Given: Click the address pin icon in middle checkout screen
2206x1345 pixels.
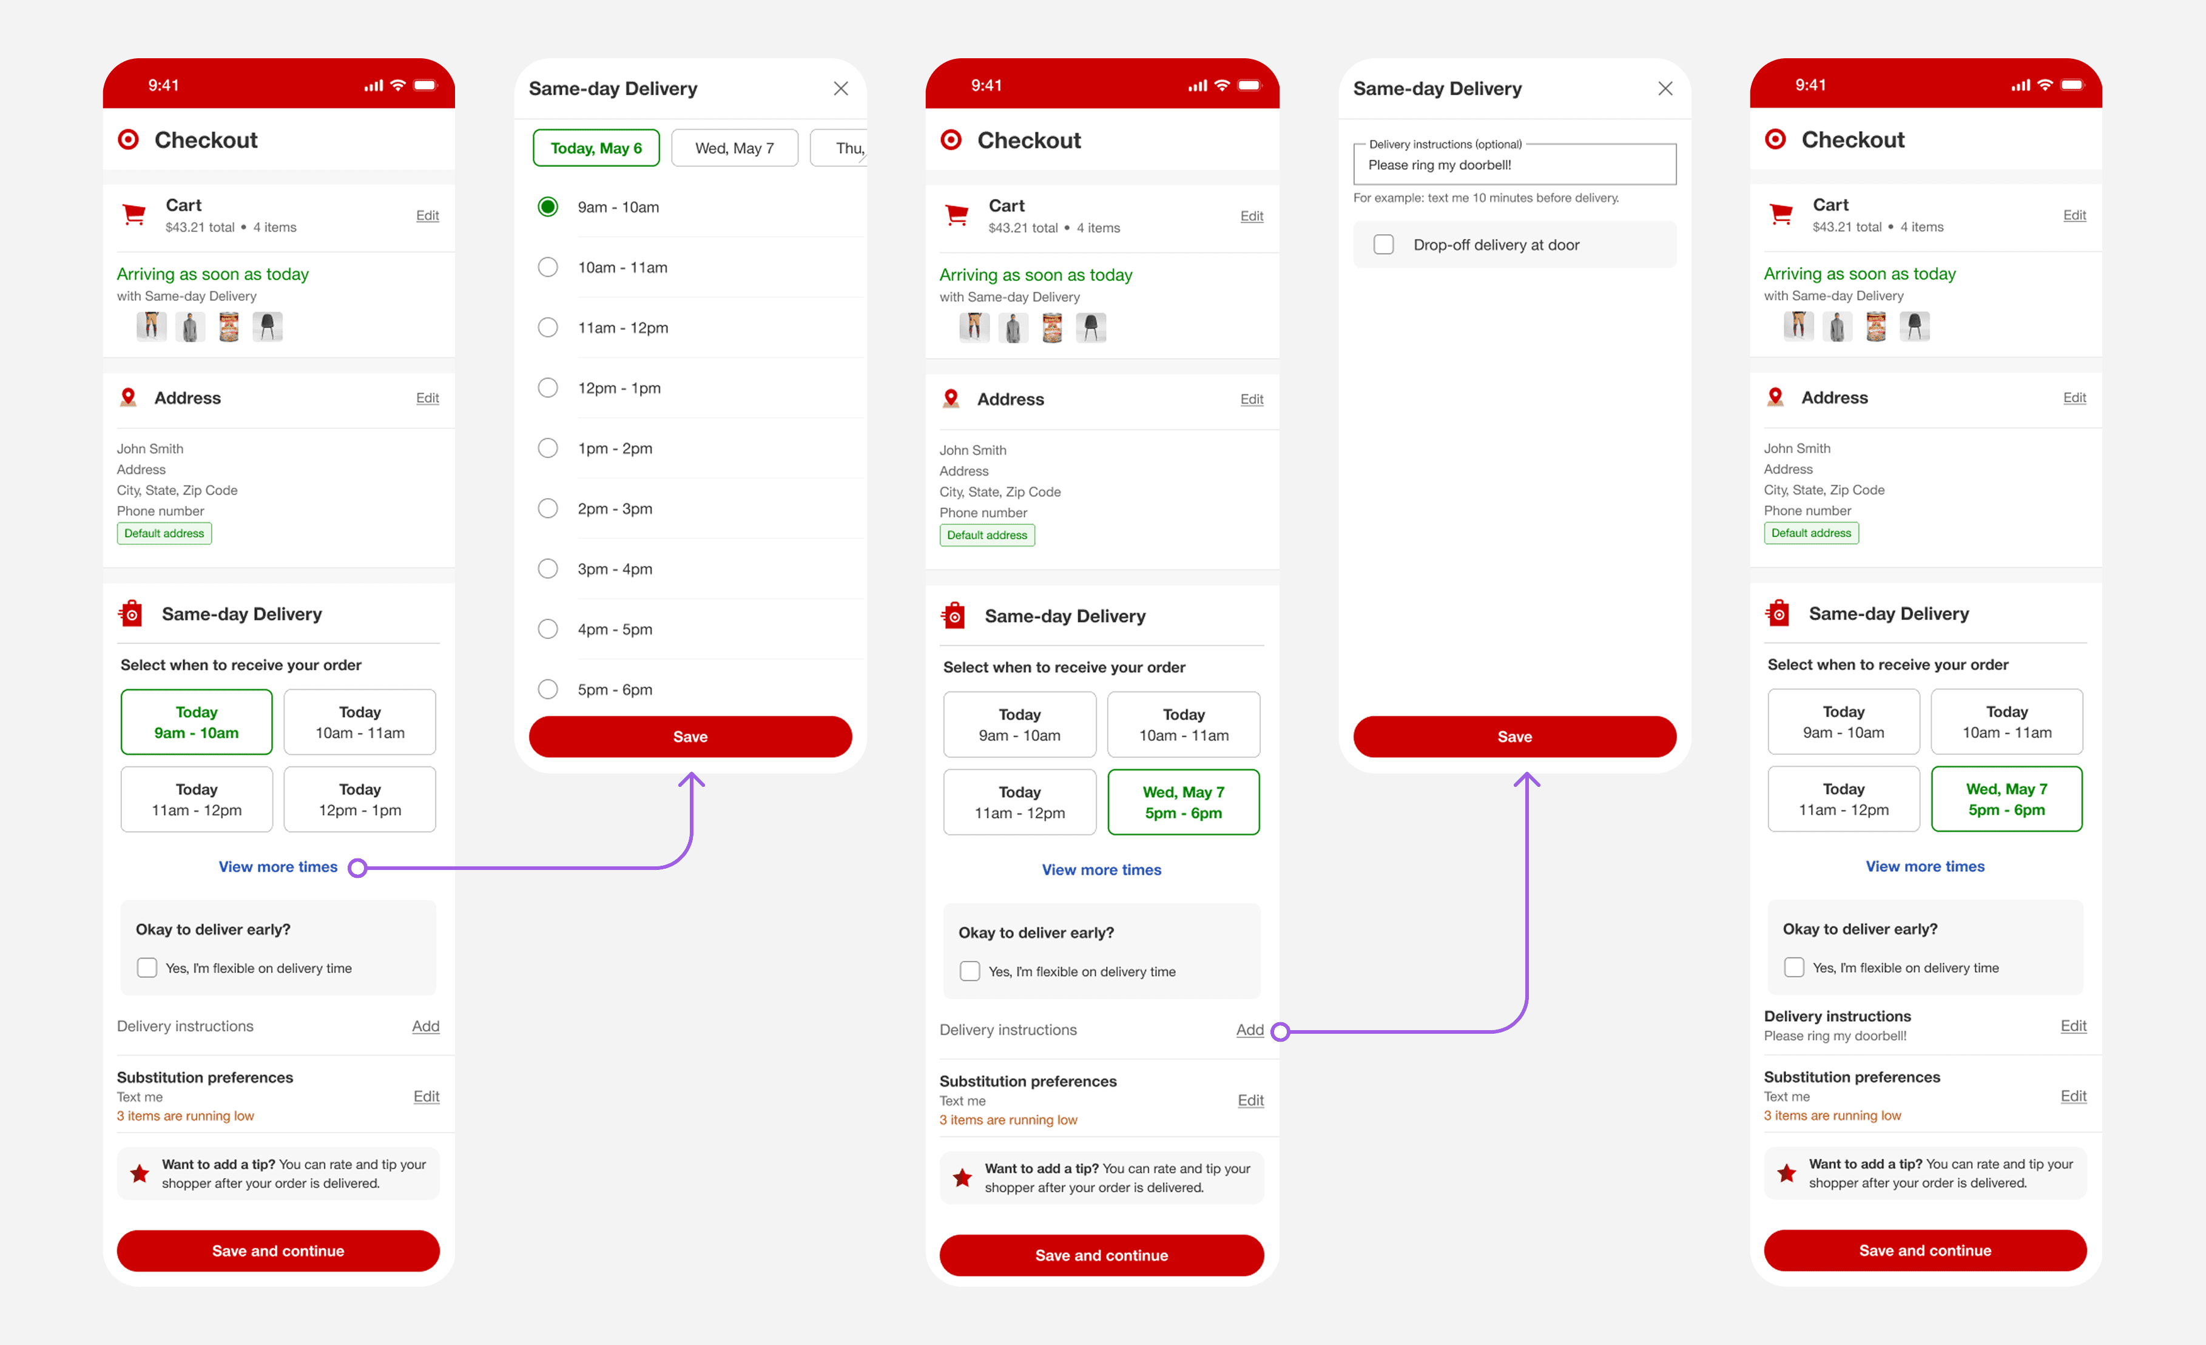Looking at the screenshot, I should (951, 399).
